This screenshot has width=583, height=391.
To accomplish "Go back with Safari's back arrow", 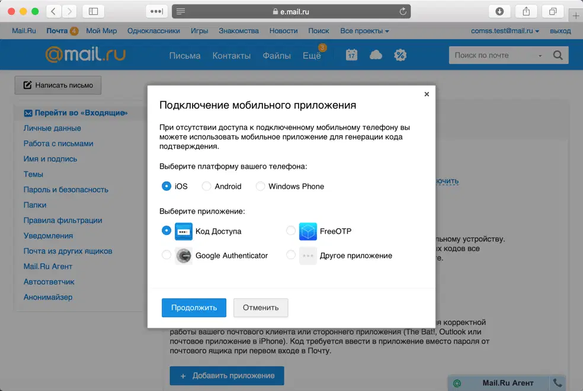I will point(53,11).
